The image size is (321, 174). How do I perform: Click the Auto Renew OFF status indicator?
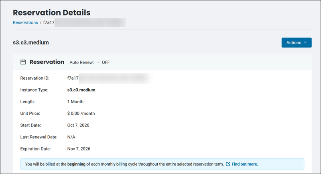(x=104, y=62)
